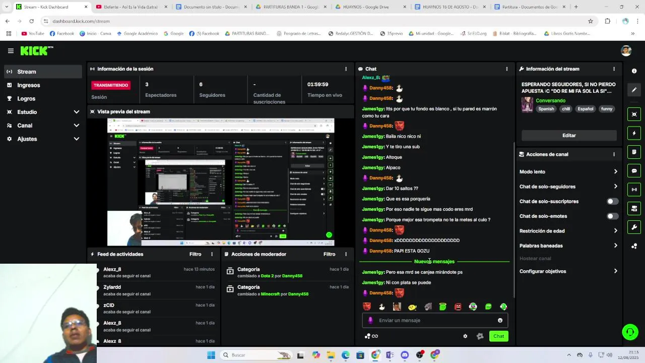Click the document note icon in right rail
The image size is (645, 363).
tap(634, 152)
